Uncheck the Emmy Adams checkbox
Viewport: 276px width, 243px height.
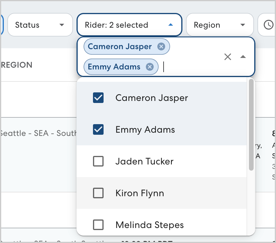(x=98, y=130)
